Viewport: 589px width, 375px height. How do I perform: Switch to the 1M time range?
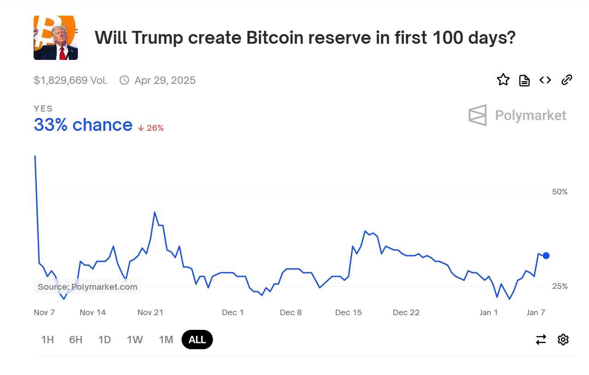(x=166, y=340)
